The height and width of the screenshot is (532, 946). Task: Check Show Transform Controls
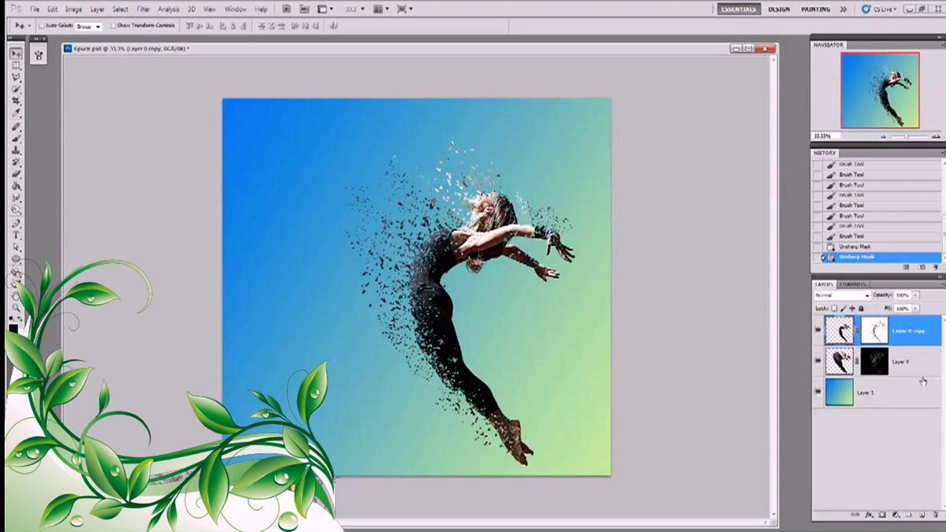click(x=113, y=26)
